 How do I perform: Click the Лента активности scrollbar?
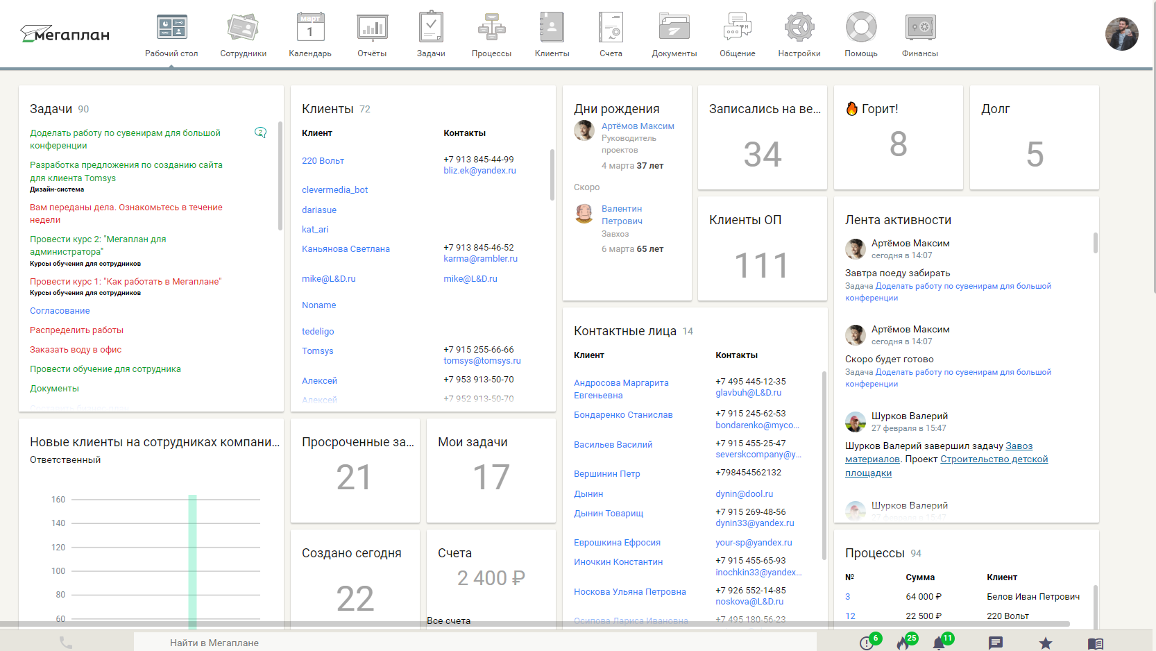click(1096, 243)
